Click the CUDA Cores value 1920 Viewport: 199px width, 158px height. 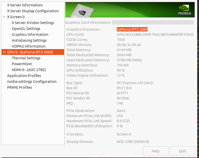(121, 40)
